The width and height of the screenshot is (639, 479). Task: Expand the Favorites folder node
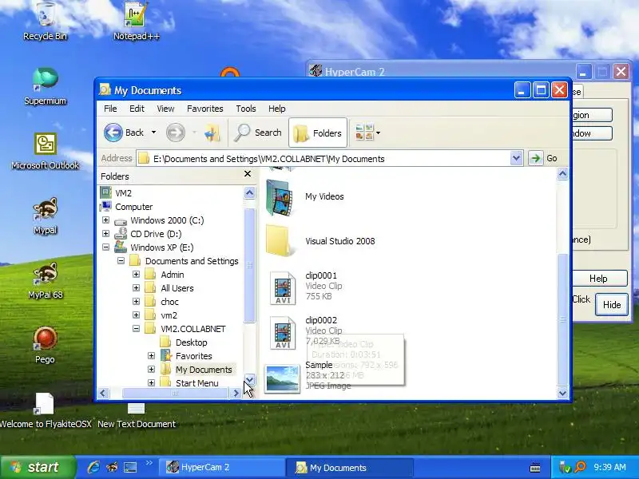(x=151, y=355)
